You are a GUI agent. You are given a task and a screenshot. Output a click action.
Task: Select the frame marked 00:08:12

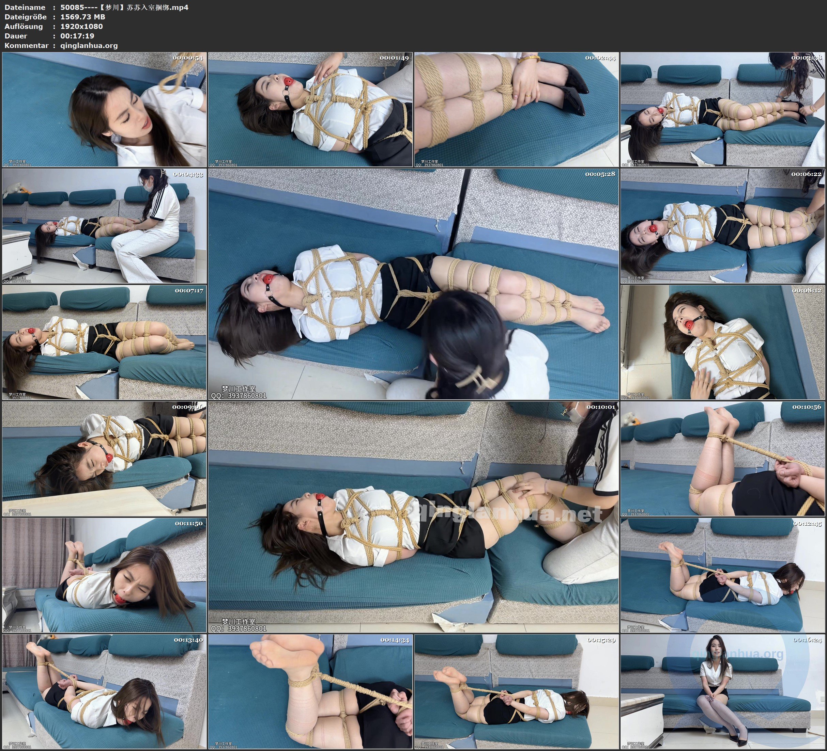pyautogui.click(x=722, y=342)
